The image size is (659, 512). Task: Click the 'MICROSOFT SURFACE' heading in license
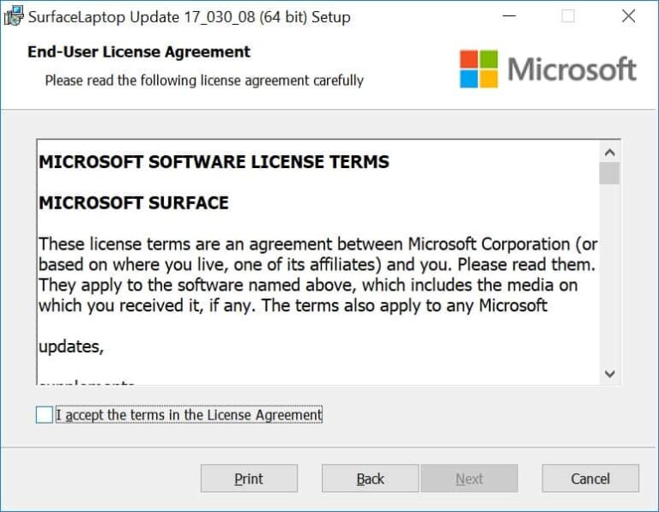[134, 203]
